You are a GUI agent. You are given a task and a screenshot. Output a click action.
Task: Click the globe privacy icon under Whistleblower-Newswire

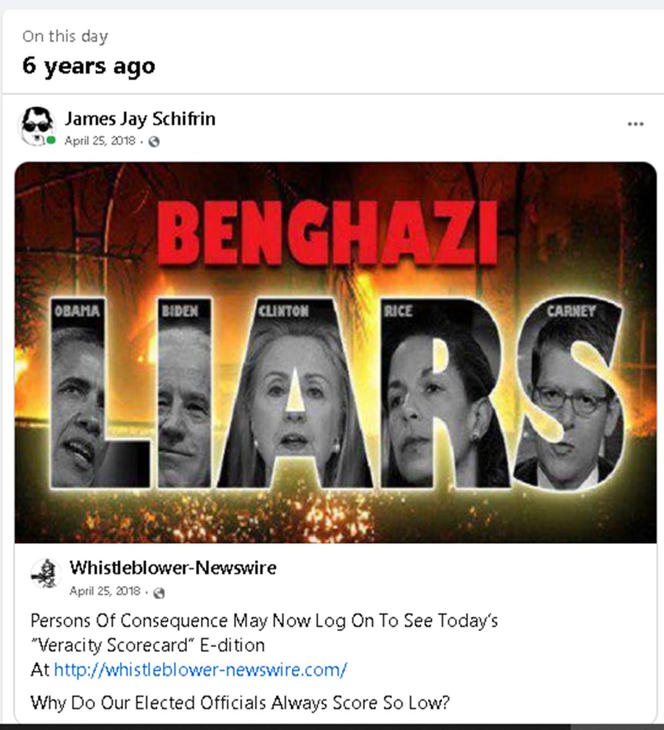click(x=159, y=592)
